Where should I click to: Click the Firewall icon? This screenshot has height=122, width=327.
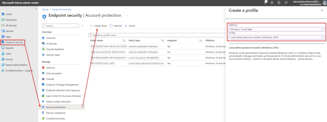43,79
